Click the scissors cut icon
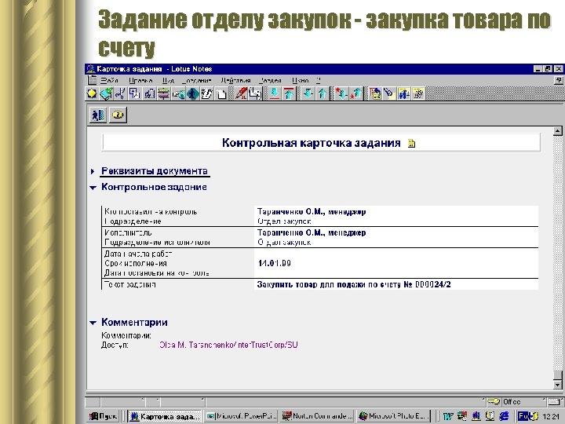Image resolution: width=565 pixels, height=424 pixels. click(120, 93)
